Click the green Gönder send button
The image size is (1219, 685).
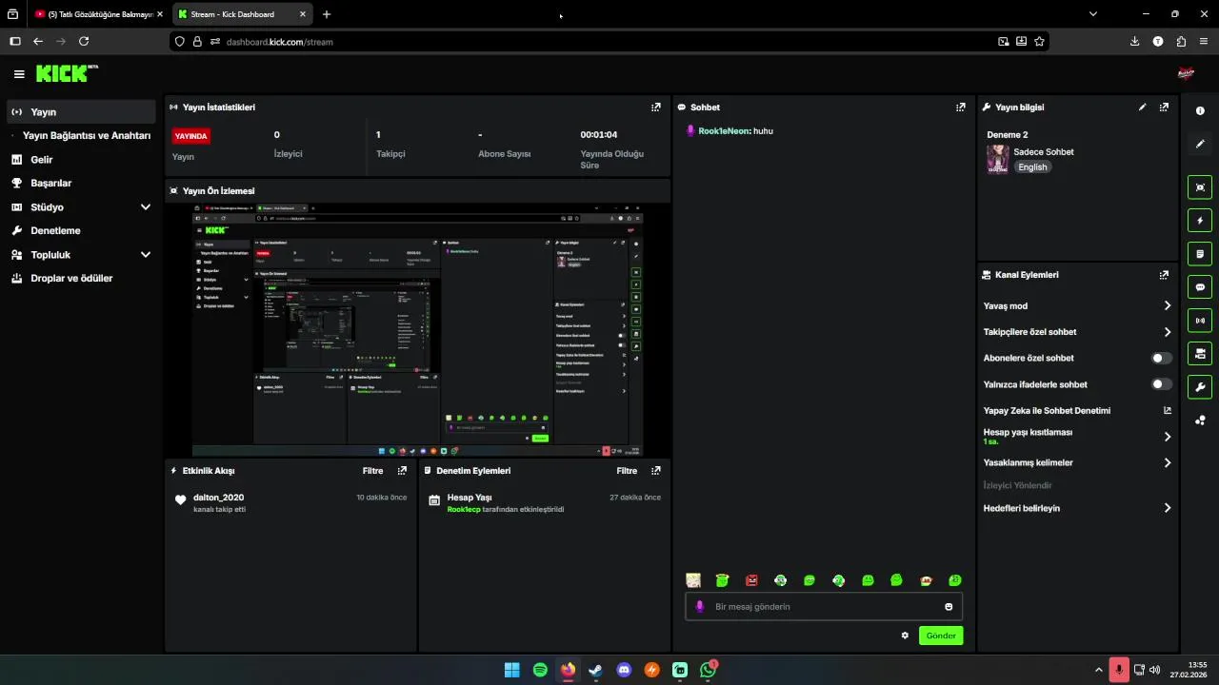click(941, 636)
